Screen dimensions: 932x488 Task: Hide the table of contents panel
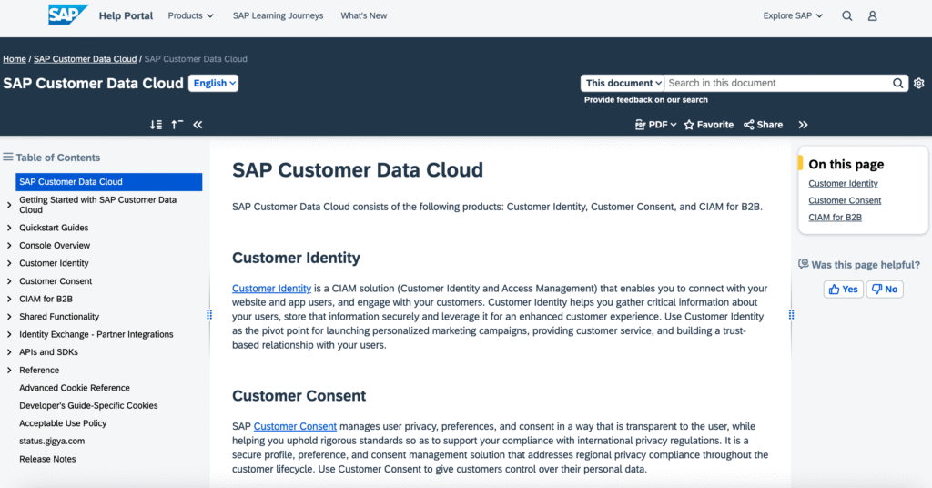(198, 125)
